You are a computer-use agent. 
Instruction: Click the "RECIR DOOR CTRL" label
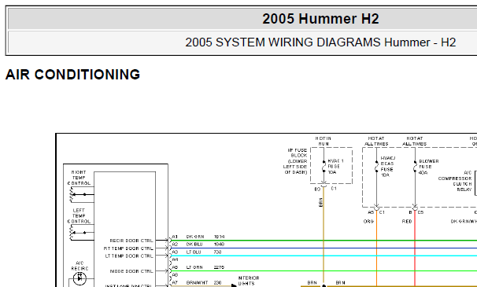[x=131, y=241]
